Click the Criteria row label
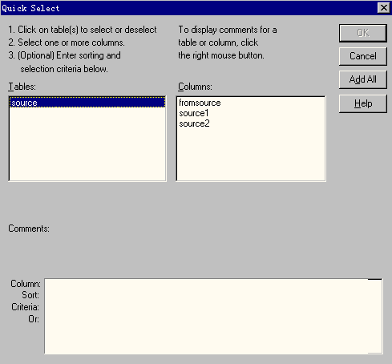Screen dimensions: 392x364 point(25,307)
